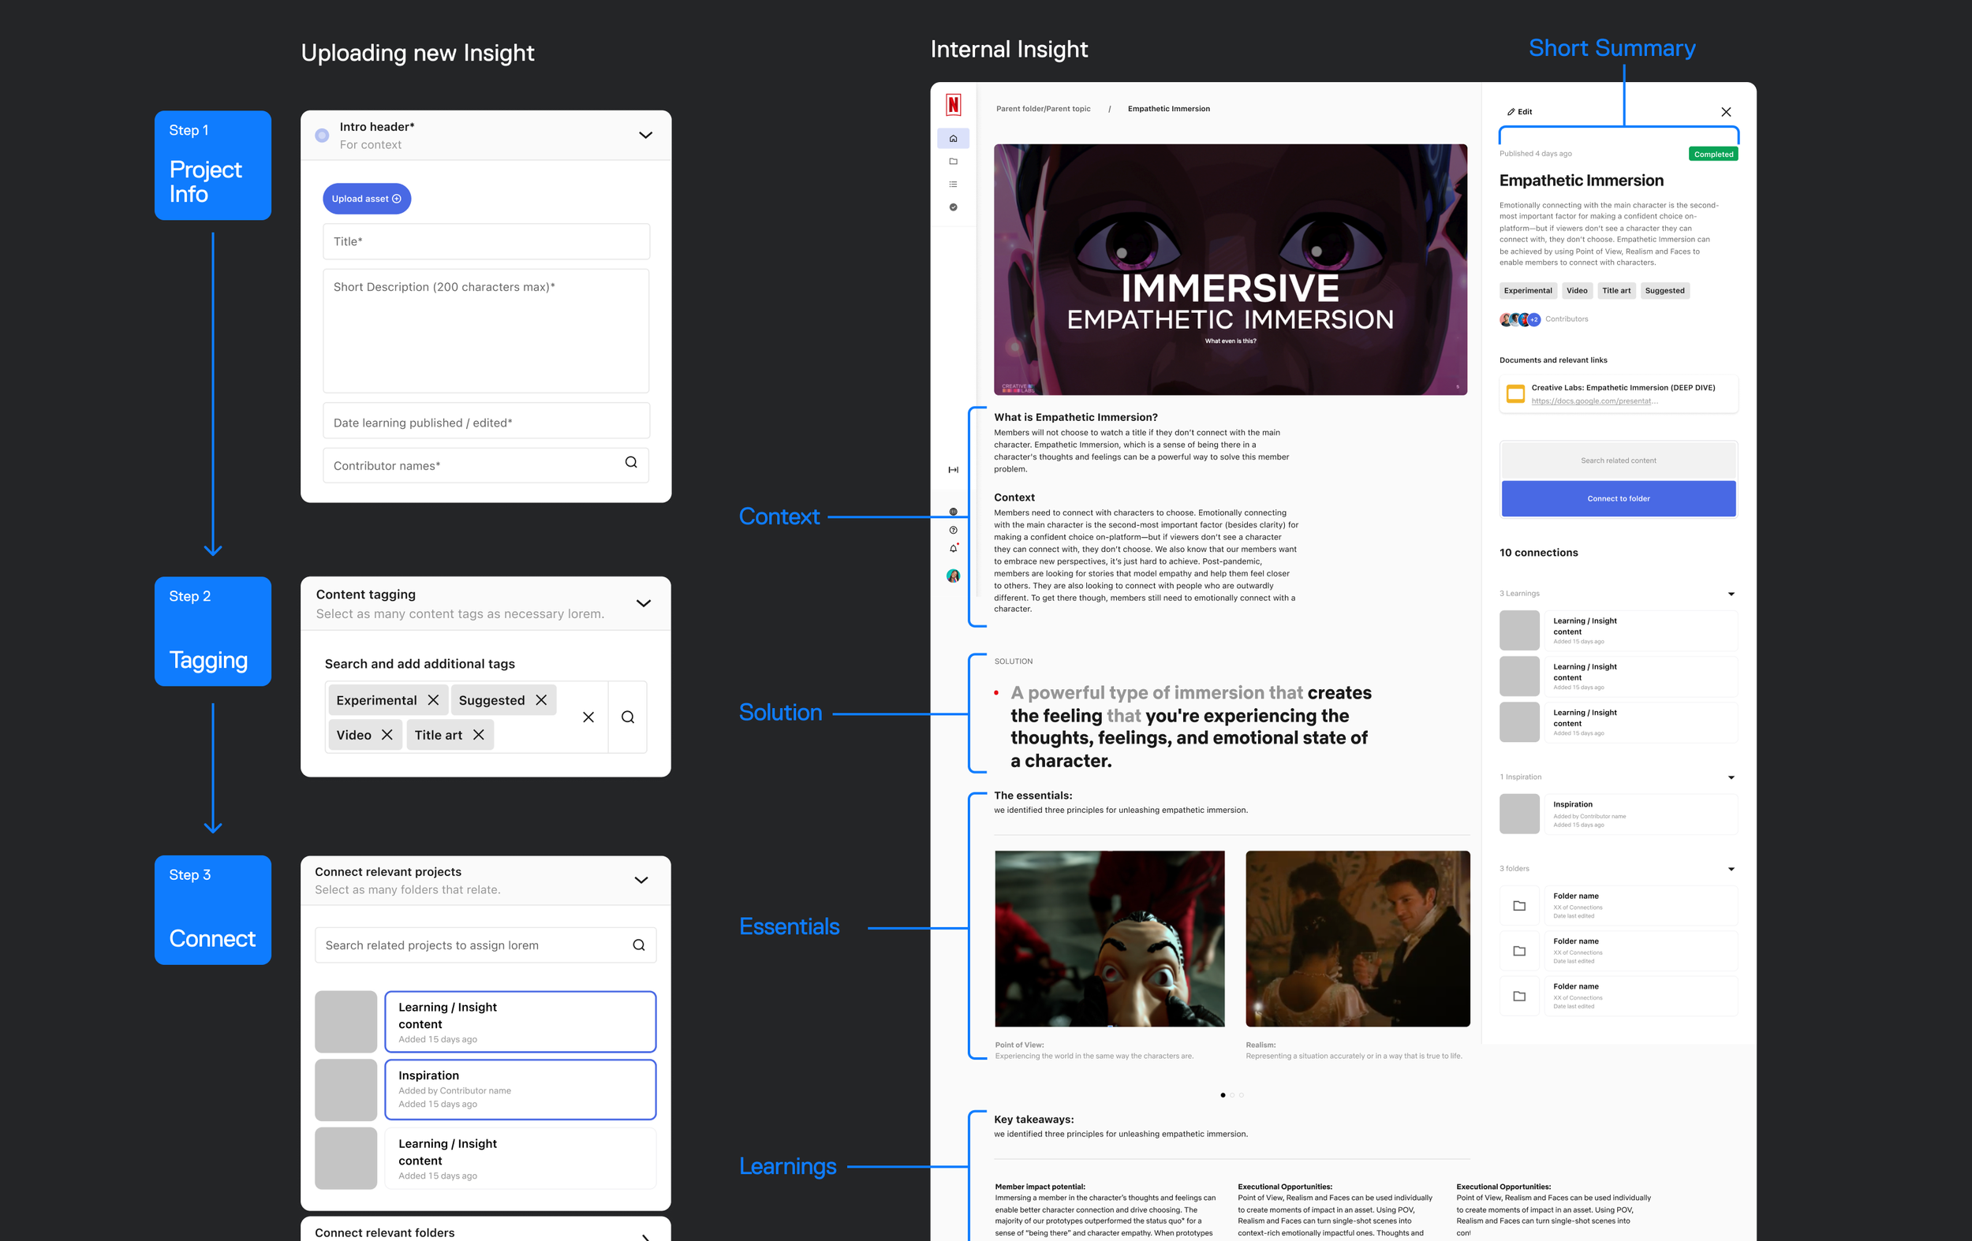Remove the Title art tag
Screen dimensions: 1972x1241
pos(478,735)
